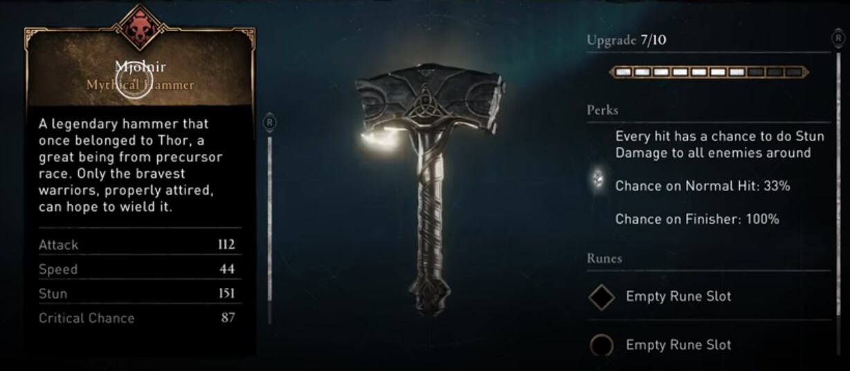The height and width of the screenshot is (371, 850).
Task: Select the Attack stat row
Action: point(136,244)
